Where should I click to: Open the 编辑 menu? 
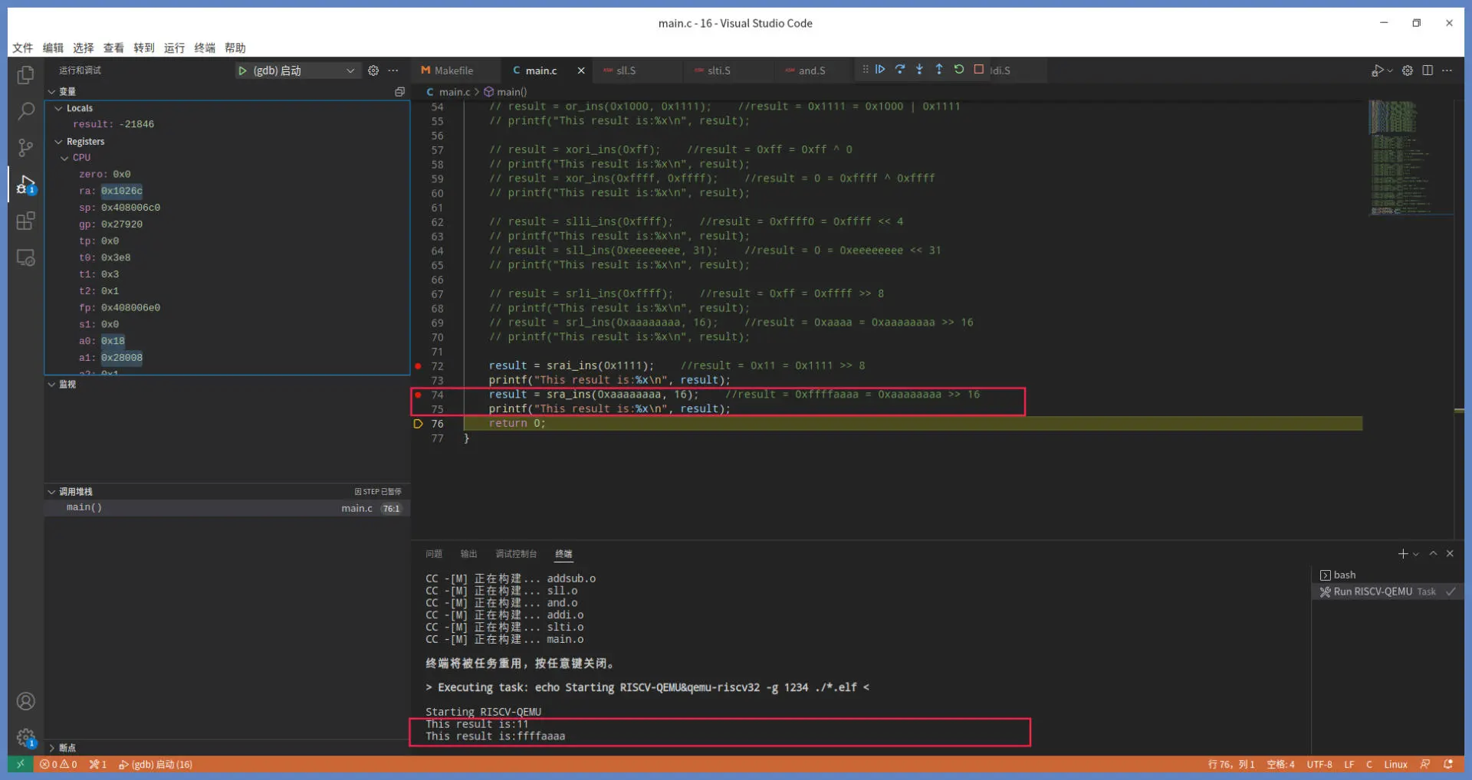53,48
